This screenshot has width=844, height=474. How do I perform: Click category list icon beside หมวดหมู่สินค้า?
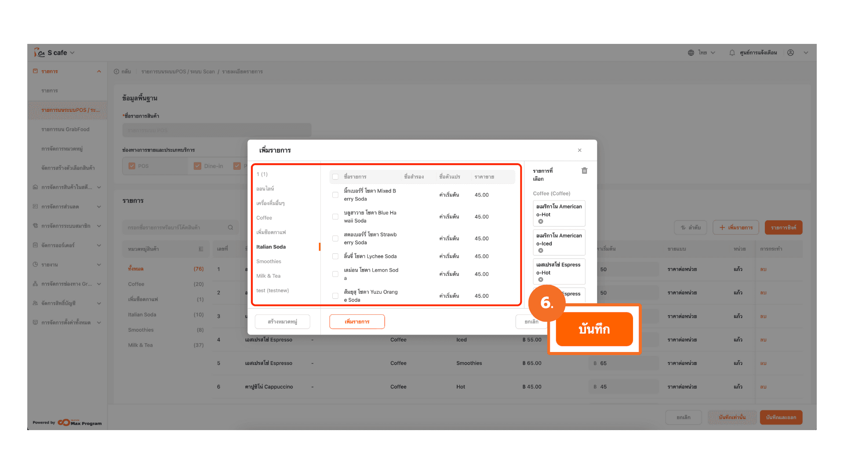pos(201,249)
